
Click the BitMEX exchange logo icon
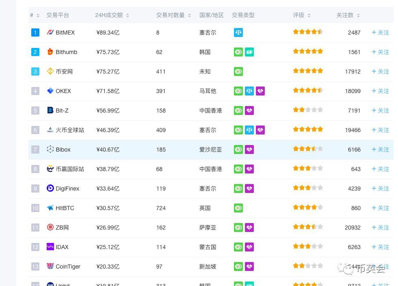point(50,32)
